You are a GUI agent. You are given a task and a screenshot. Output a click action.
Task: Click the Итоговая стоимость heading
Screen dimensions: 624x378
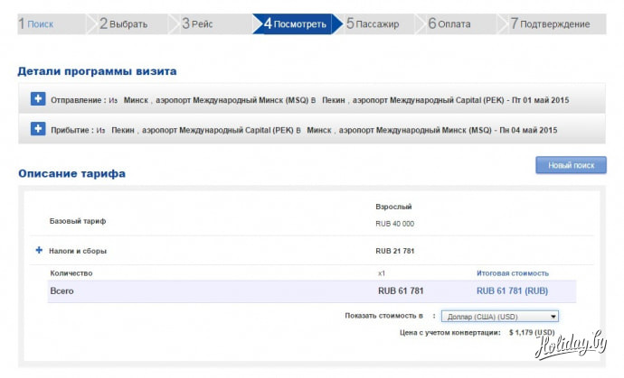[x=513, y=272]
